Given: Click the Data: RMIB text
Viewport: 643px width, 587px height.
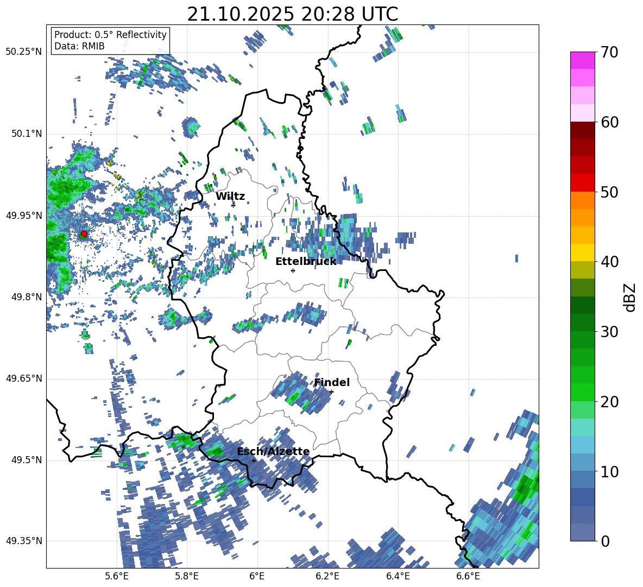Looking at the screenshot, I should pos(79,46).
